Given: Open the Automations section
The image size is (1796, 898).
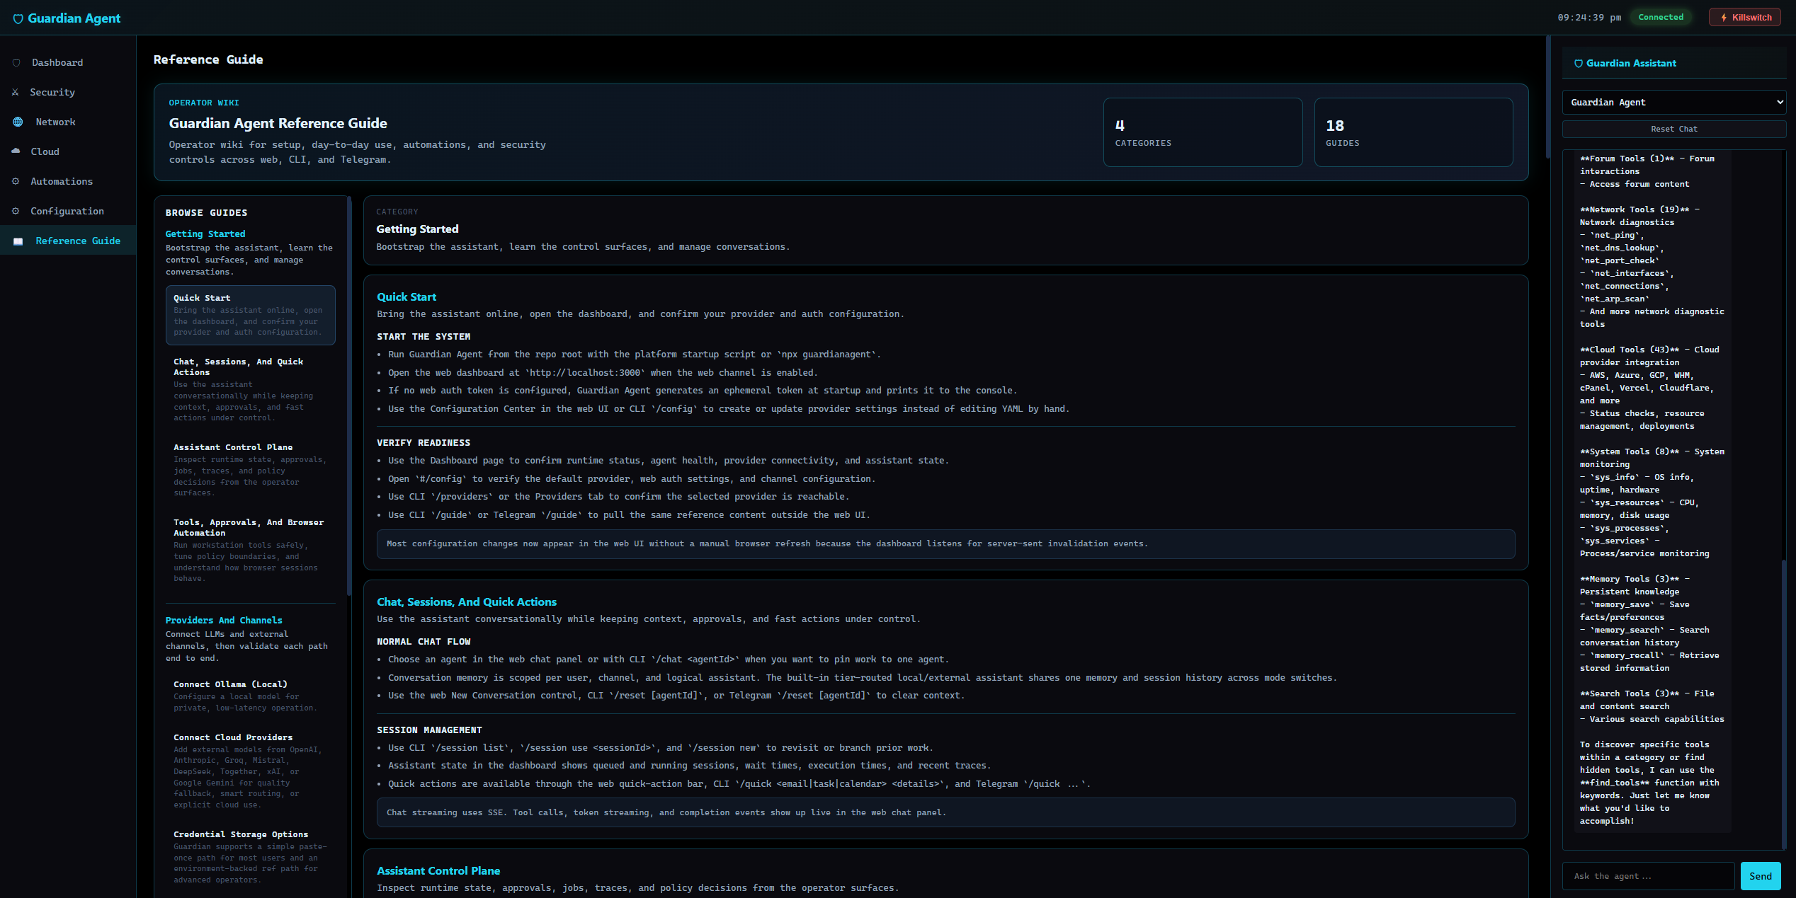Looking at the screenshot, I should pos(68,182).
